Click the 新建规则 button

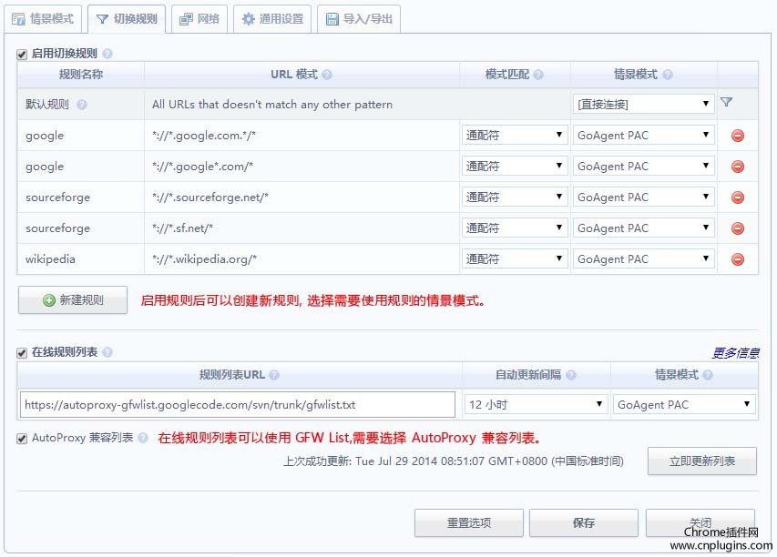(x=73, y=300)
